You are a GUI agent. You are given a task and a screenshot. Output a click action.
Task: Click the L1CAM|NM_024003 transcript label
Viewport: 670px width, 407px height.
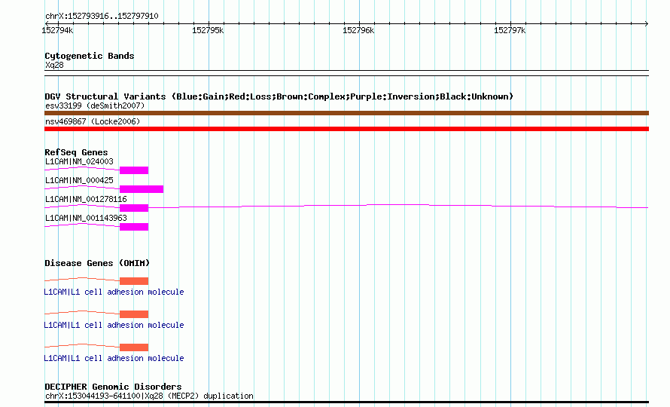80,162
